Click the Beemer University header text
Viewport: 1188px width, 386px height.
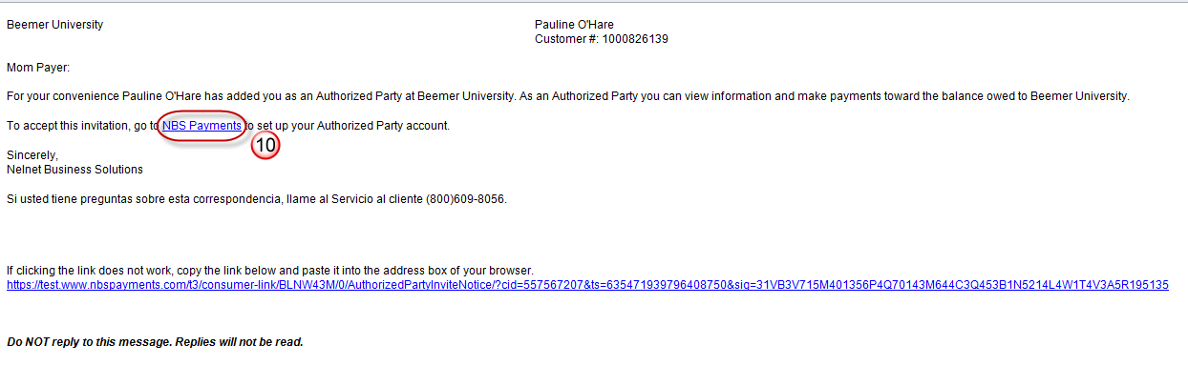tap(55, 25)
